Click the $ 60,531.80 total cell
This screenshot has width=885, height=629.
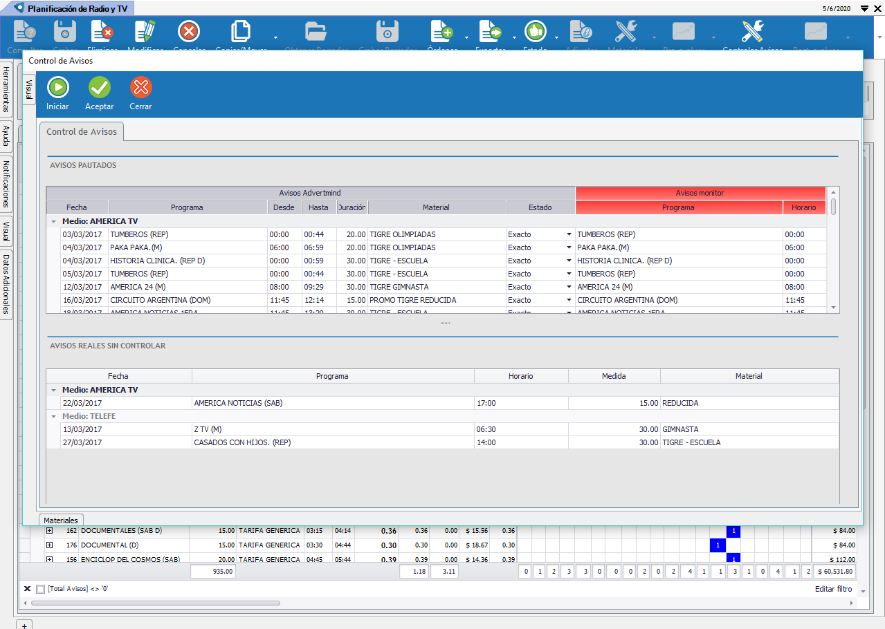point(835,572)
